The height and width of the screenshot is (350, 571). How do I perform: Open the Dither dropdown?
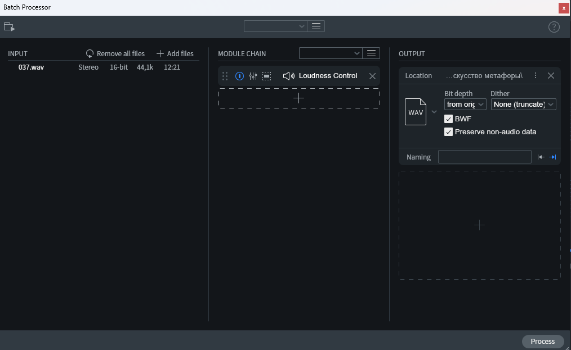click(523, 104)
